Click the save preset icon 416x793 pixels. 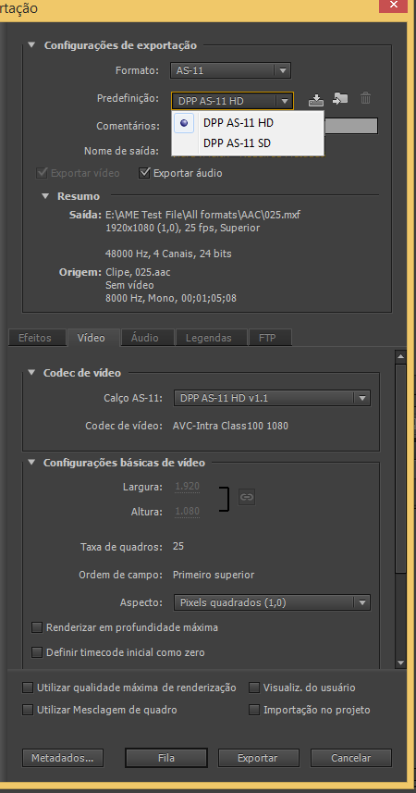point(316,100)
